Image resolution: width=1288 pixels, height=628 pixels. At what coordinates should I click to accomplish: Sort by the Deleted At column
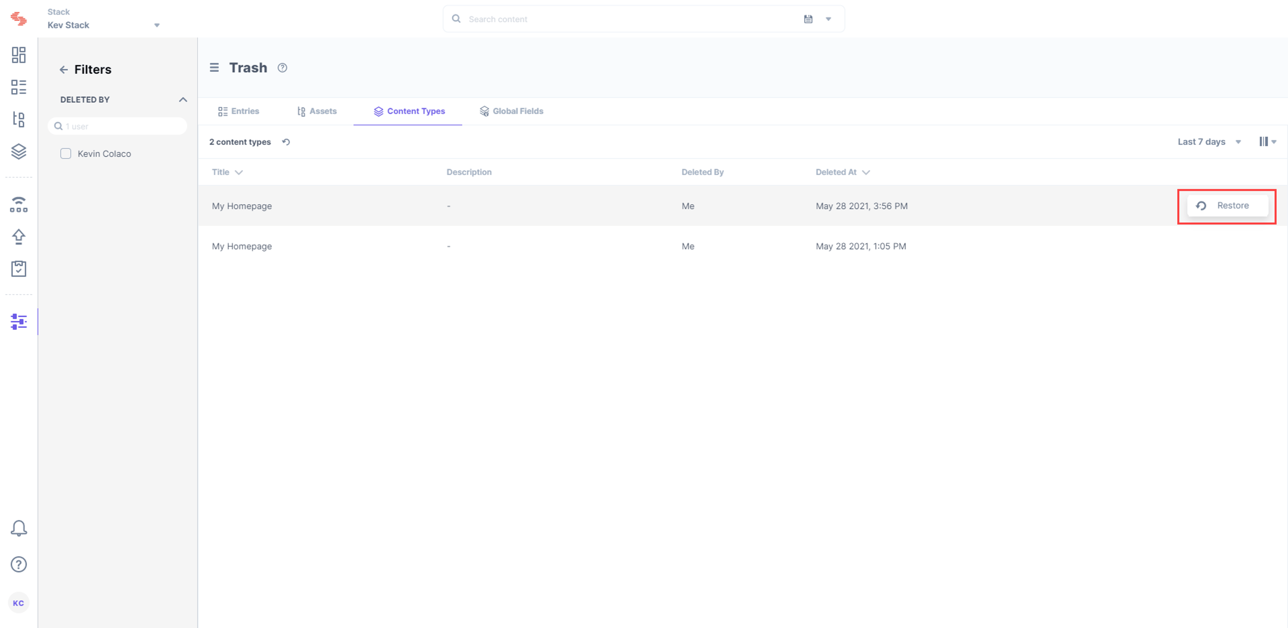click(x=843, y=172)
